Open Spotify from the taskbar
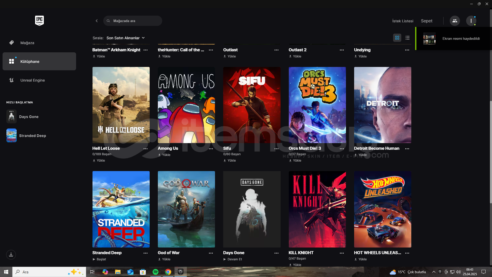 (155, 272)
